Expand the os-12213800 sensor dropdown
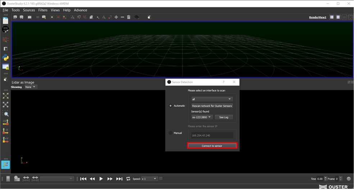361x196 pixels. tap(202, 117)
